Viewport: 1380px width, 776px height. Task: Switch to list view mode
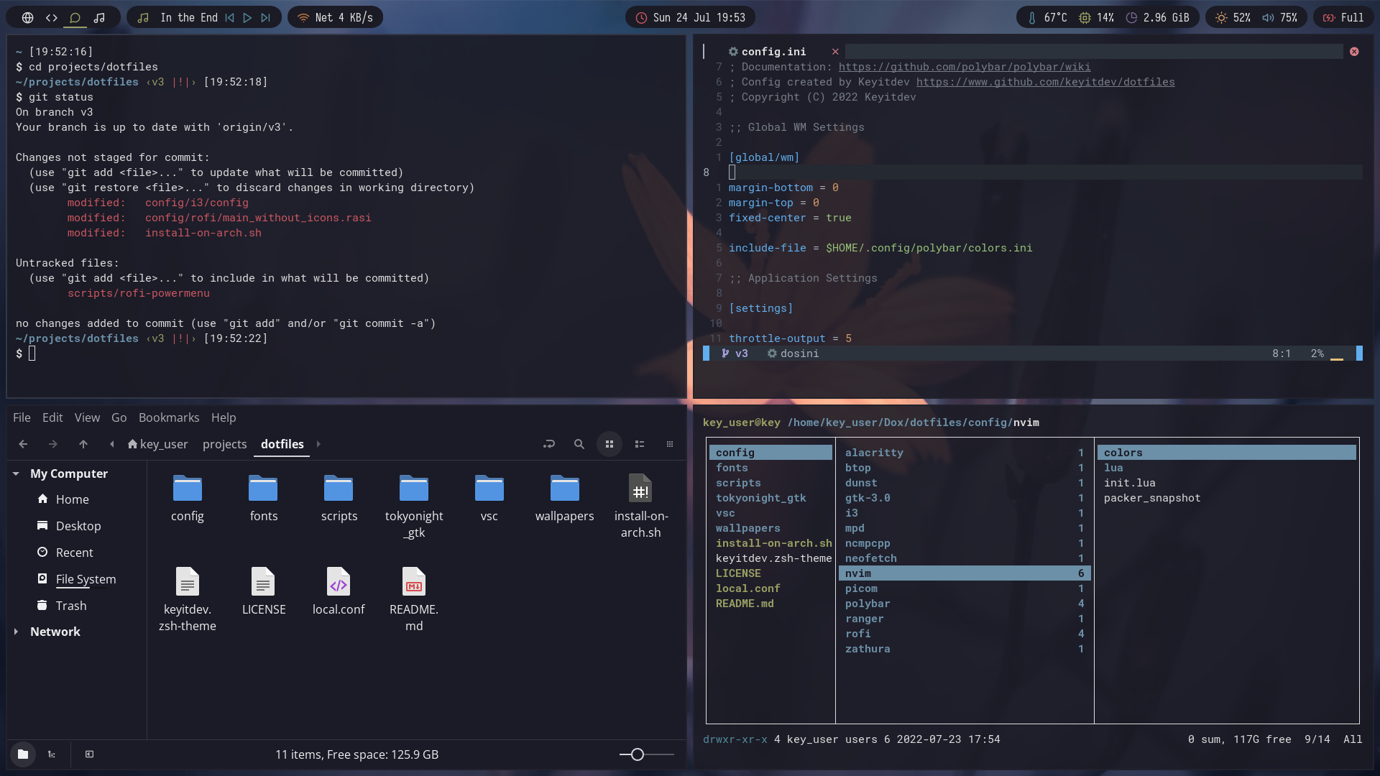pyautogui.click(x=640, y=444)
